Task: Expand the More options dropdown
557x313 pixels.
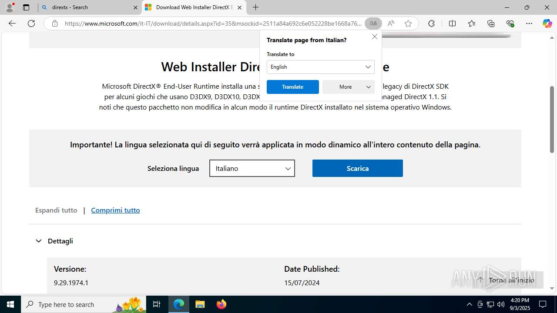Action: pyautogui.click(x=349, y=87)
